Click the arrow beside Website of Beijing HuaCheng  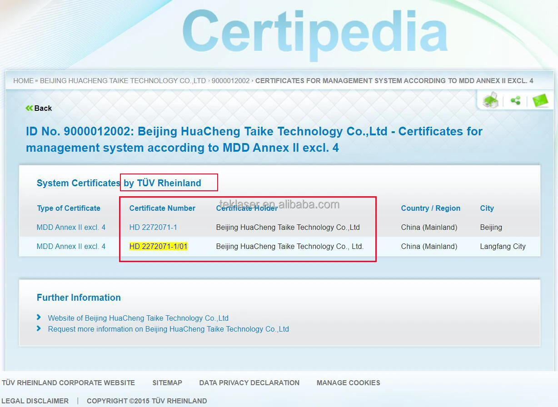point(39,318)
